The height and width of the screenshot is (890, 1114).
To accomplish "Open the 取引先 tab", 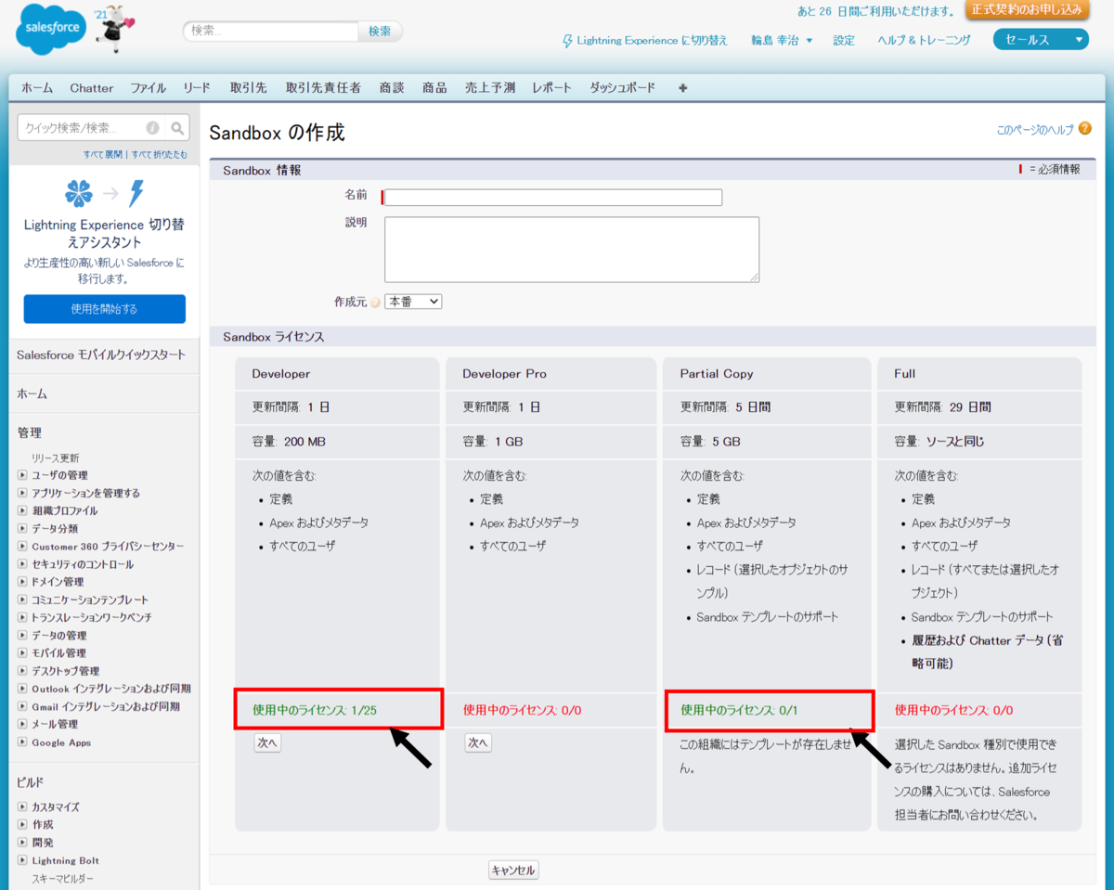I will (249, 88).
